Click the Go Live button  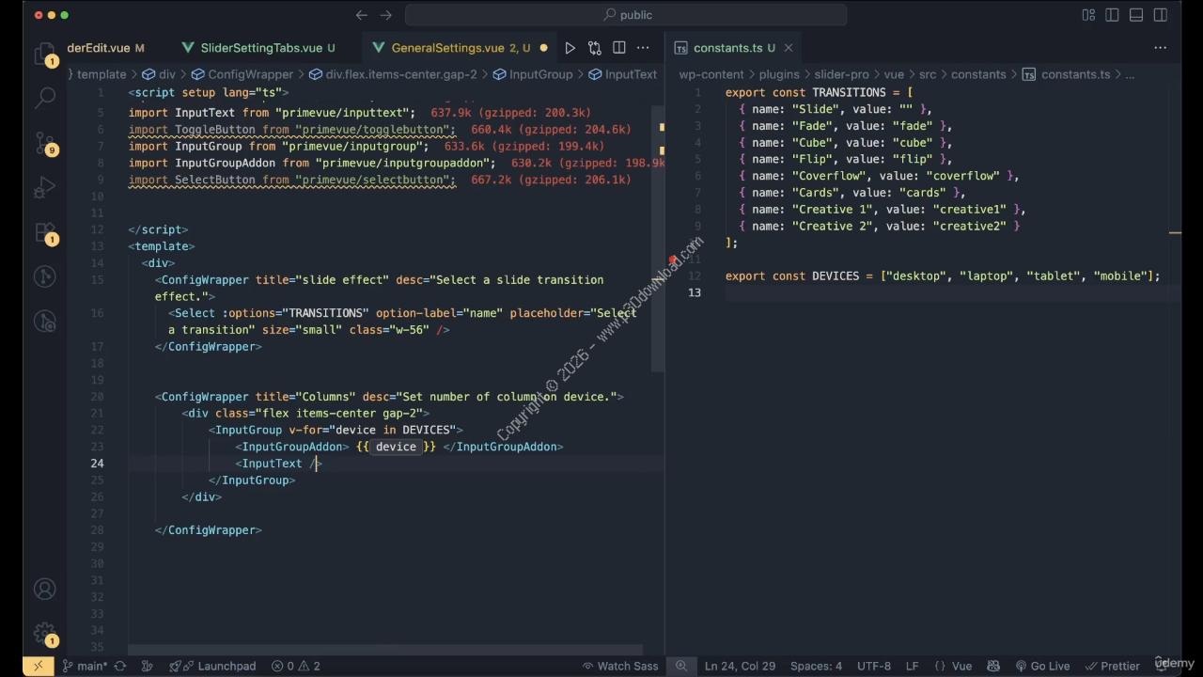(x=1041, y=666)
